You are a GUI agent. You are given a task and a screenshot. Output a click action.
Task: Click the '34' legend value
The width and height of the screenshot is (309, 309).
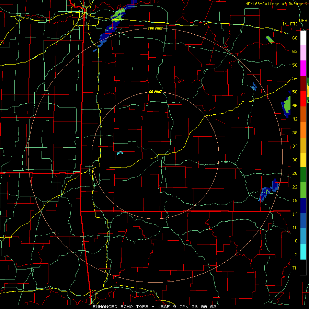tap(295, 146)
